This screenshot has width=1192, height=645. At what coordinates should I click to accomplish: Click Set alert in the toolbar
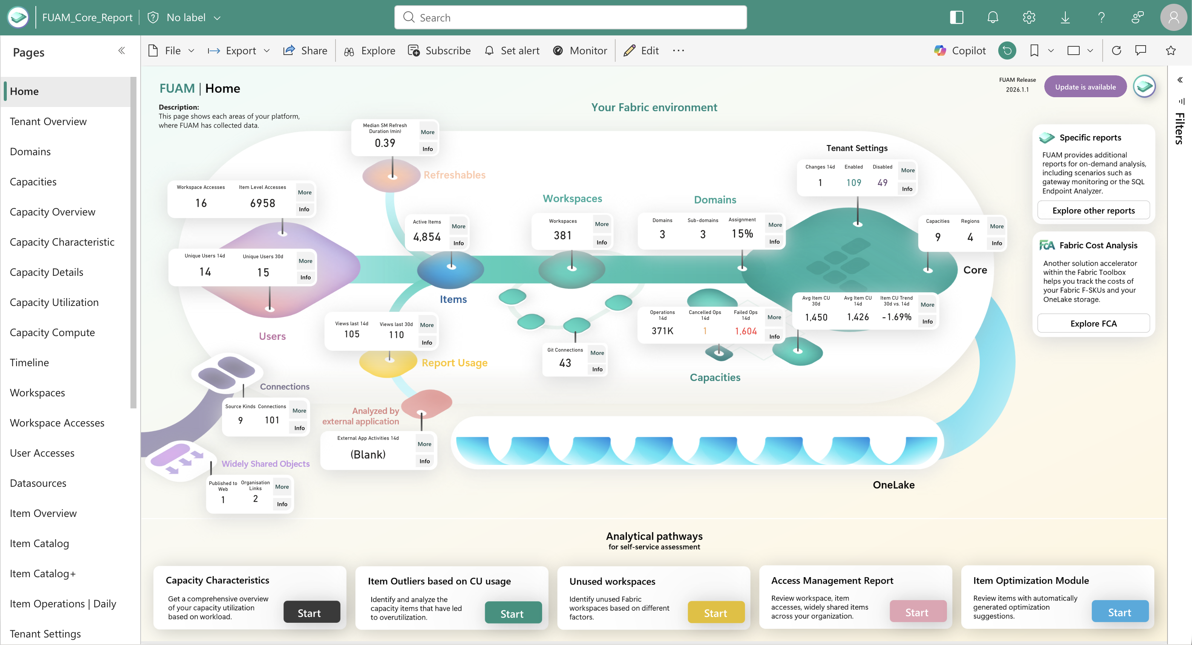point(512,50)
